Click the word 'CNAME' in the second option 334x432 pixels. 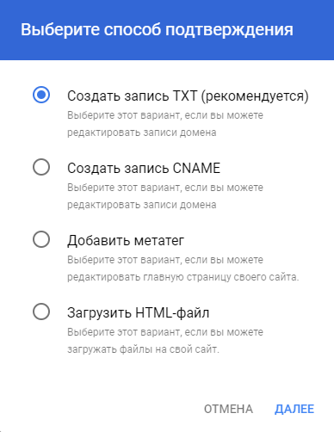point(196,168)
